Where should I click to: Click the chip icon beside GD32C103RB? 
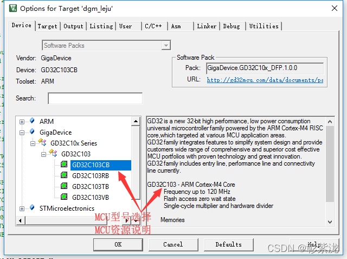(x=64, y=175)
